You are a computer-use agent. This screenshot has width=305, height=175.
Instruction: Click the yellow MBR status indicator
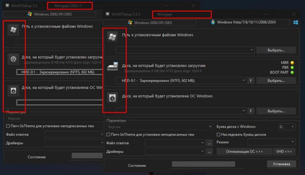point(292,63)
